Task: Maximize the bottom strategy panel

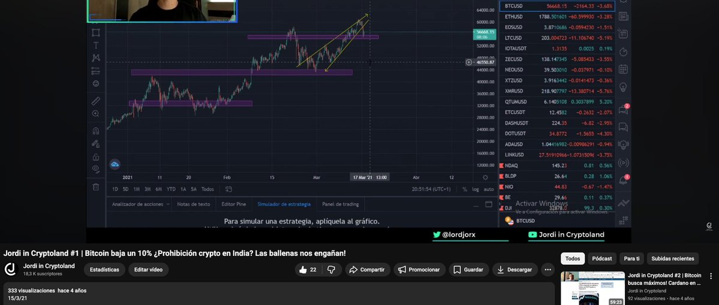Action: click(x=488, y=204)
